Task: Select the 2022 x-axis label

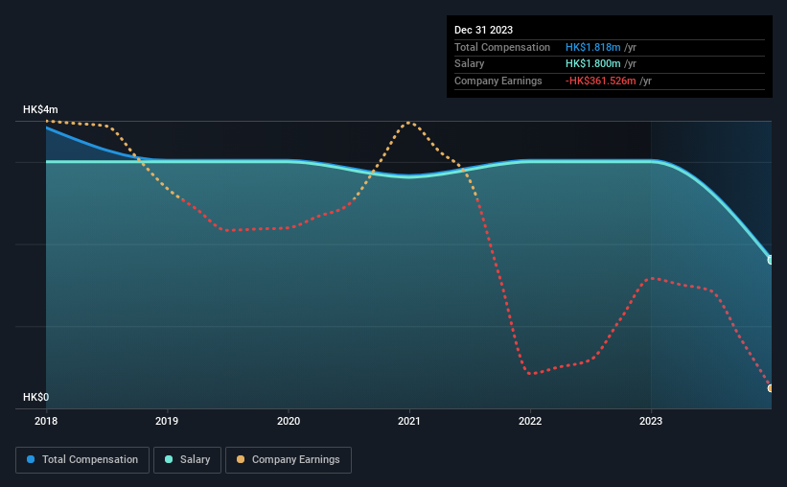Action: tap(530, 421)
